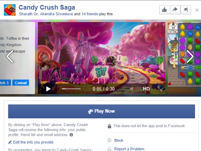Seek on the video progress bar
201x151 pixels.
pos(71,89)
